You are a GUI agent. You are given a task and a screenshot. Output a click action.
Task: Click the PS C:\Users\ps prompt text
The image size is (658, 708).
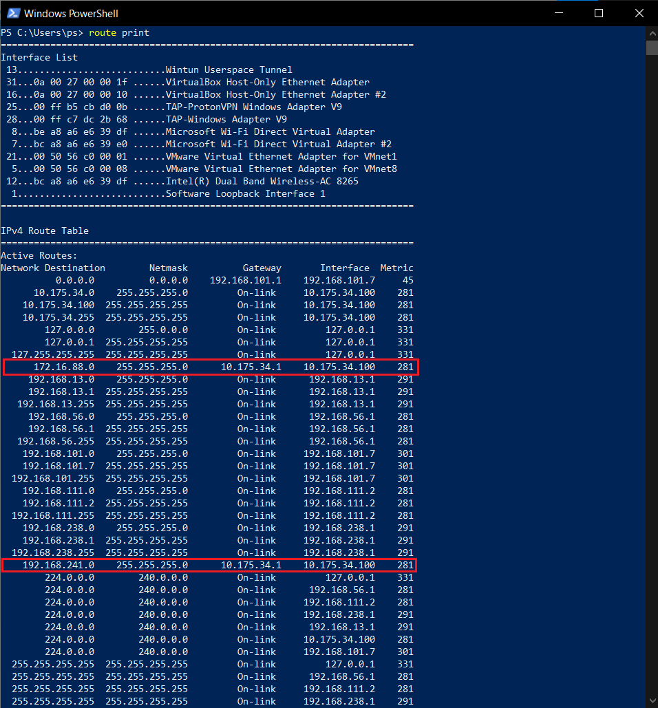(41, 32)
